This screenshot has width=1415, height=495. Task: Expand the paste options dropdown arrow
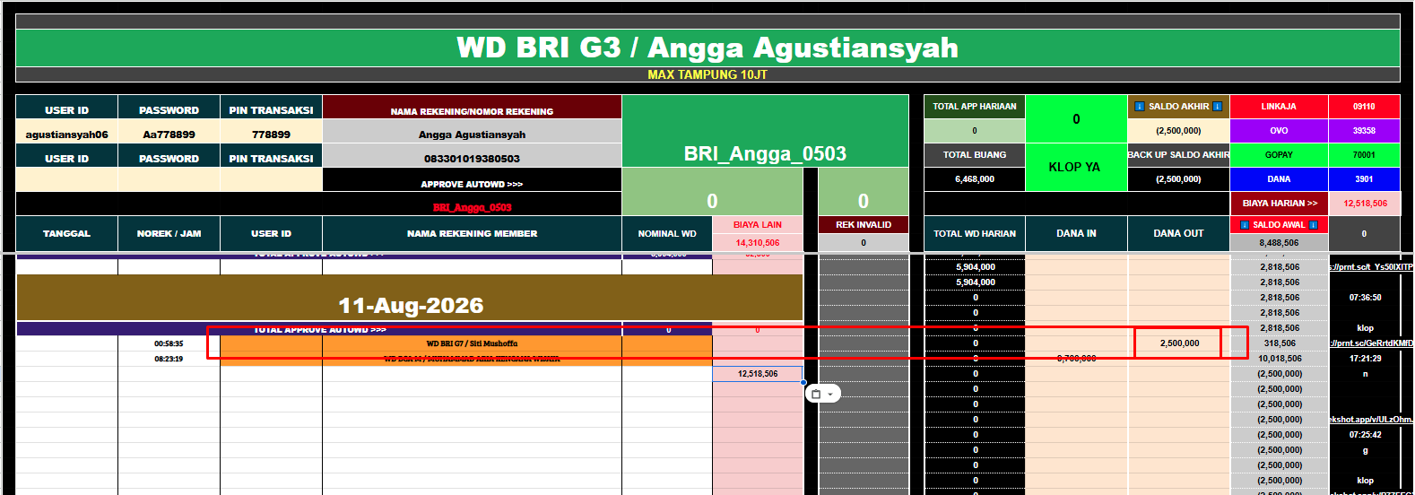pyautogui.click(x=830, y=395)
